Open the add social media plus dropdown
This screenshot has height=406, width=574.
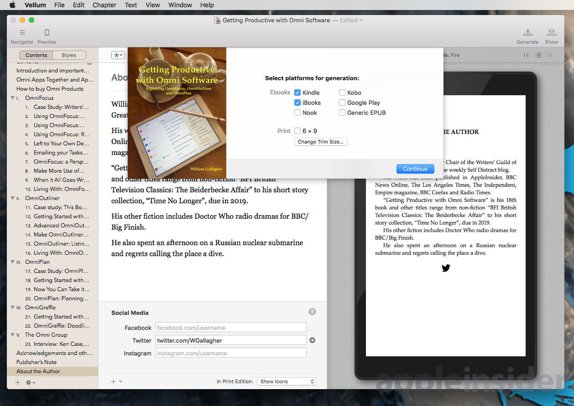(x=117, y=381)
